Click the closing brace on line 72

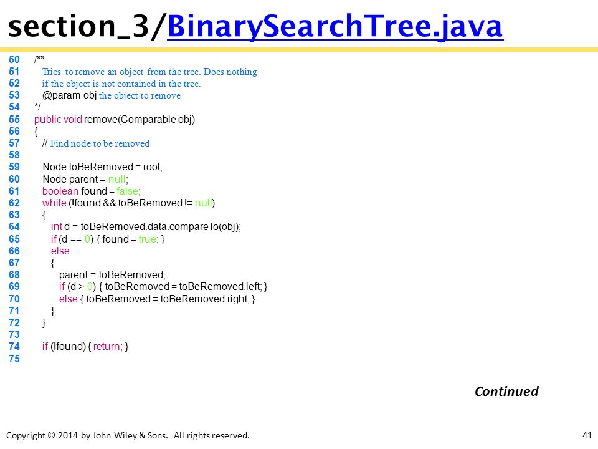tap(44, 323)
